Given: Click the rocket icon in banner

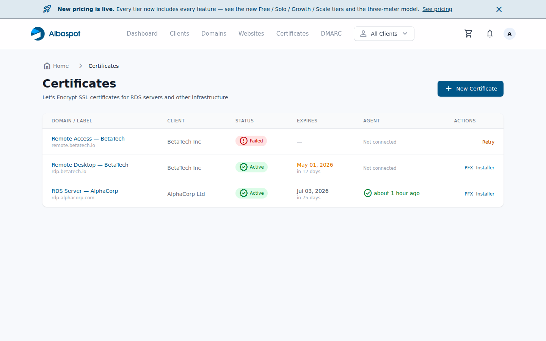Looking at the screenshot, I should [47, 9].
